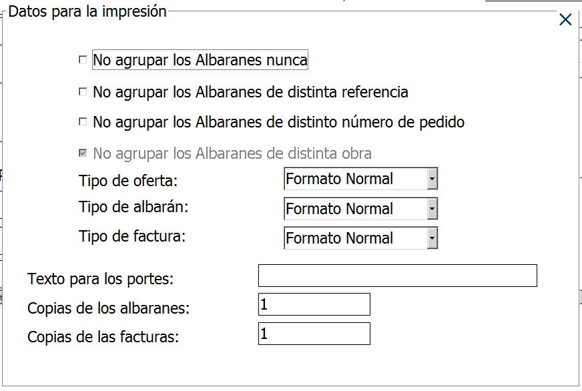Enable the No agrupar los Albaranes nunca checkbox
582x391 pixels.
(83, 60)
